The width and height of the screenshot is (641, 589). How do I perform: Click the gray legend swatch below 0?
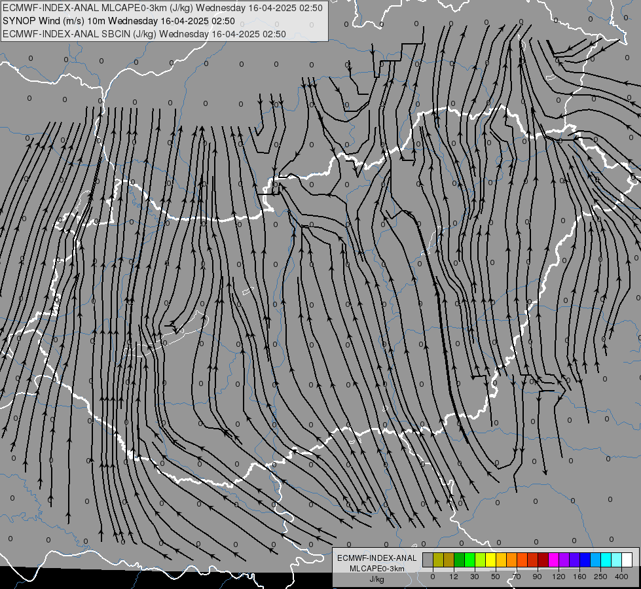[x=428, y=560]
